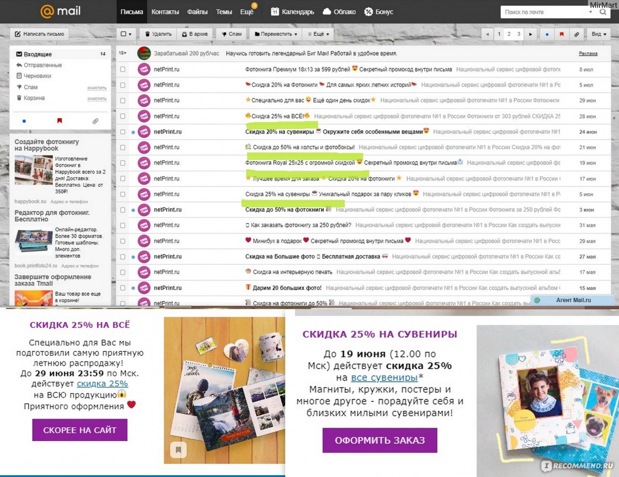Screen dimensions: 619x477
Task: Select checkbox for 29 июн email
Action: point(123,100)
